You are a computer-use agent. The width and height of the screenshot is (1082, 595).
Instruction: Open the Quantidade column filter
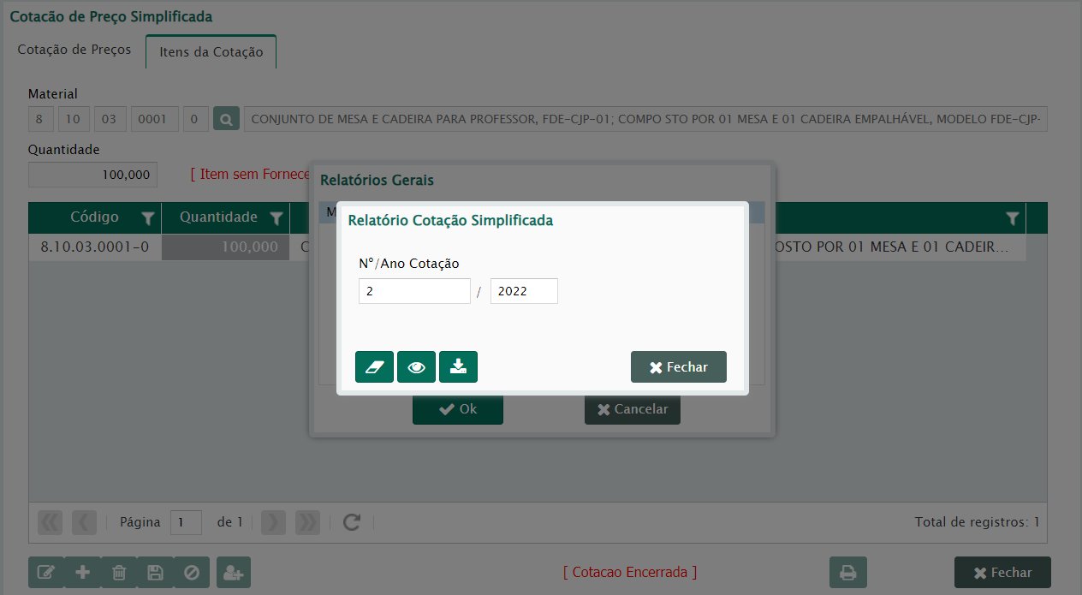tap(276, 219)
